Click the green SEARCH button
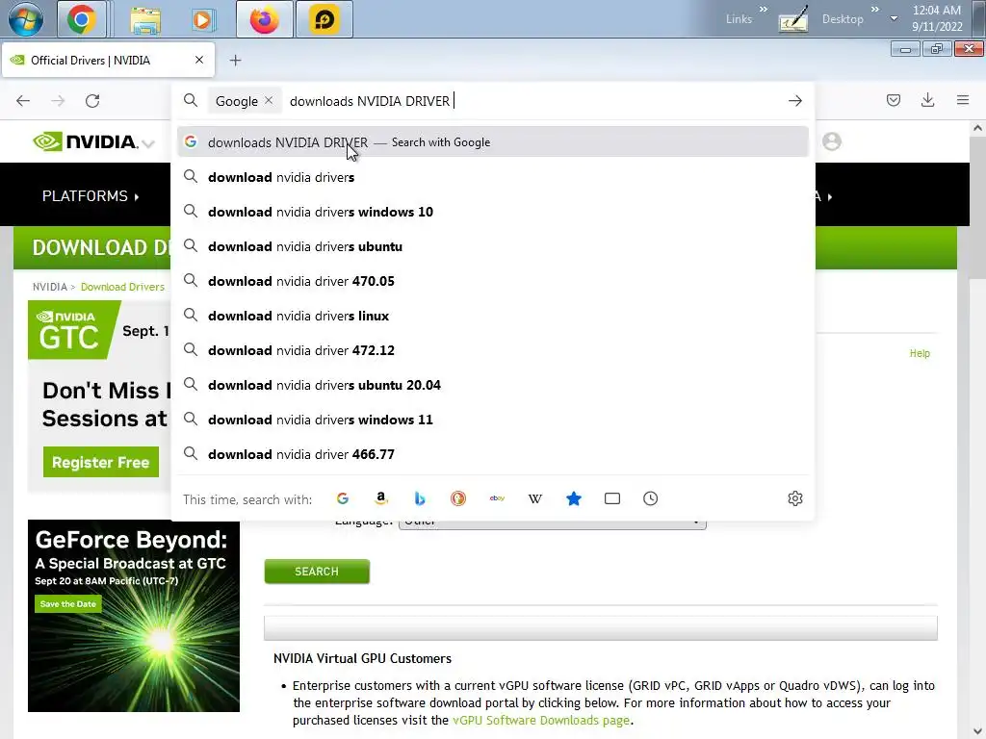 pos(317,572)
